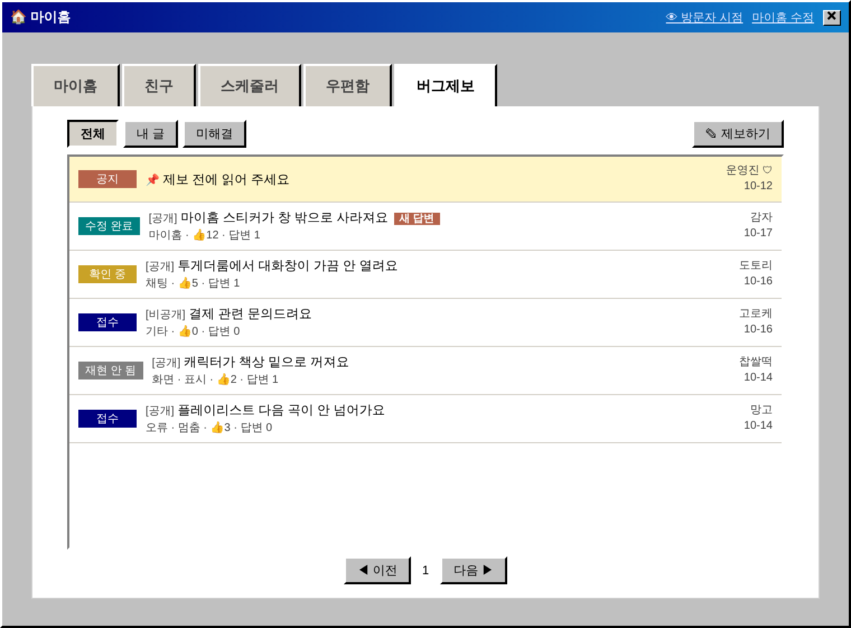851x628 pixels.
Task: Click the 공지 badge
Action: click(107, 179)
